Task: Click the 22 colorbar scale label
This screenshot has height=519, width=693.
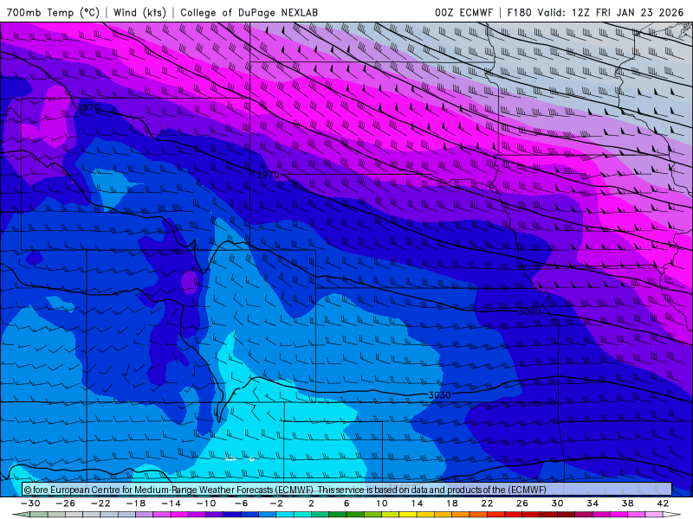Action: [487, 503]
